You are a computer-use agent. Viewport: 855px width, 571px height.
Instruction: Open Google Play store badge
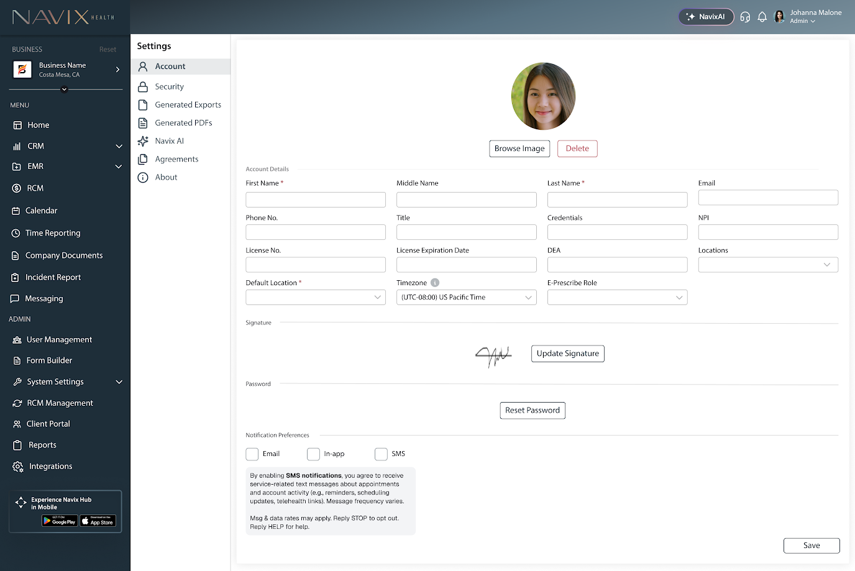pyautogui.click(x=60, y=521)
